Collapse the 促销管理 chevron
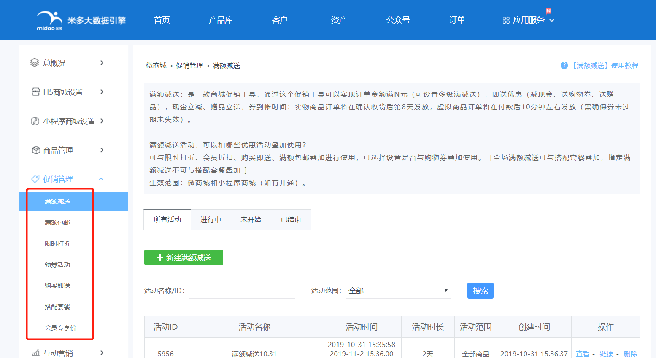 [x=101, y=179]
